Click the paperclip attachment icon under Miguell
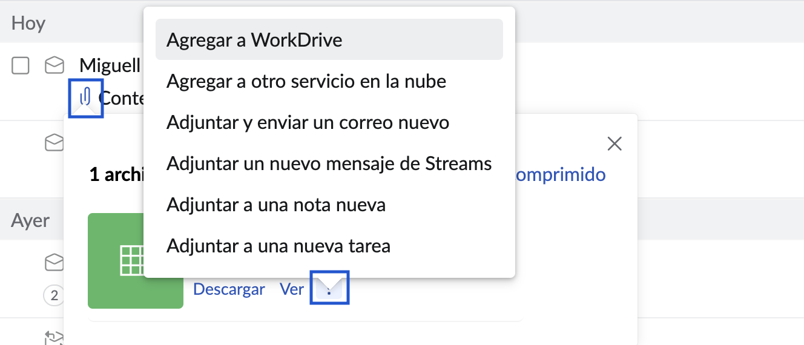Screen dimensions: 804x345 [86, 97]
